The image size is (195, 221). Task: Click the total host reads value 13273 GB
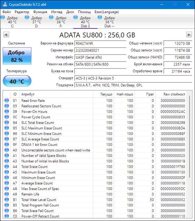pyautogui.click(x=178, y=44)
